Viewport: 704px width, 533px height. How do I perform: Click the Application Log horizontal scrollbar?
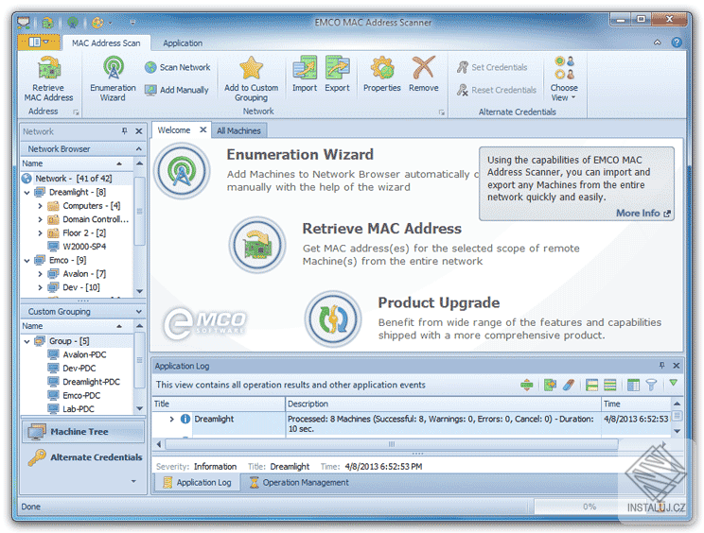391,444
